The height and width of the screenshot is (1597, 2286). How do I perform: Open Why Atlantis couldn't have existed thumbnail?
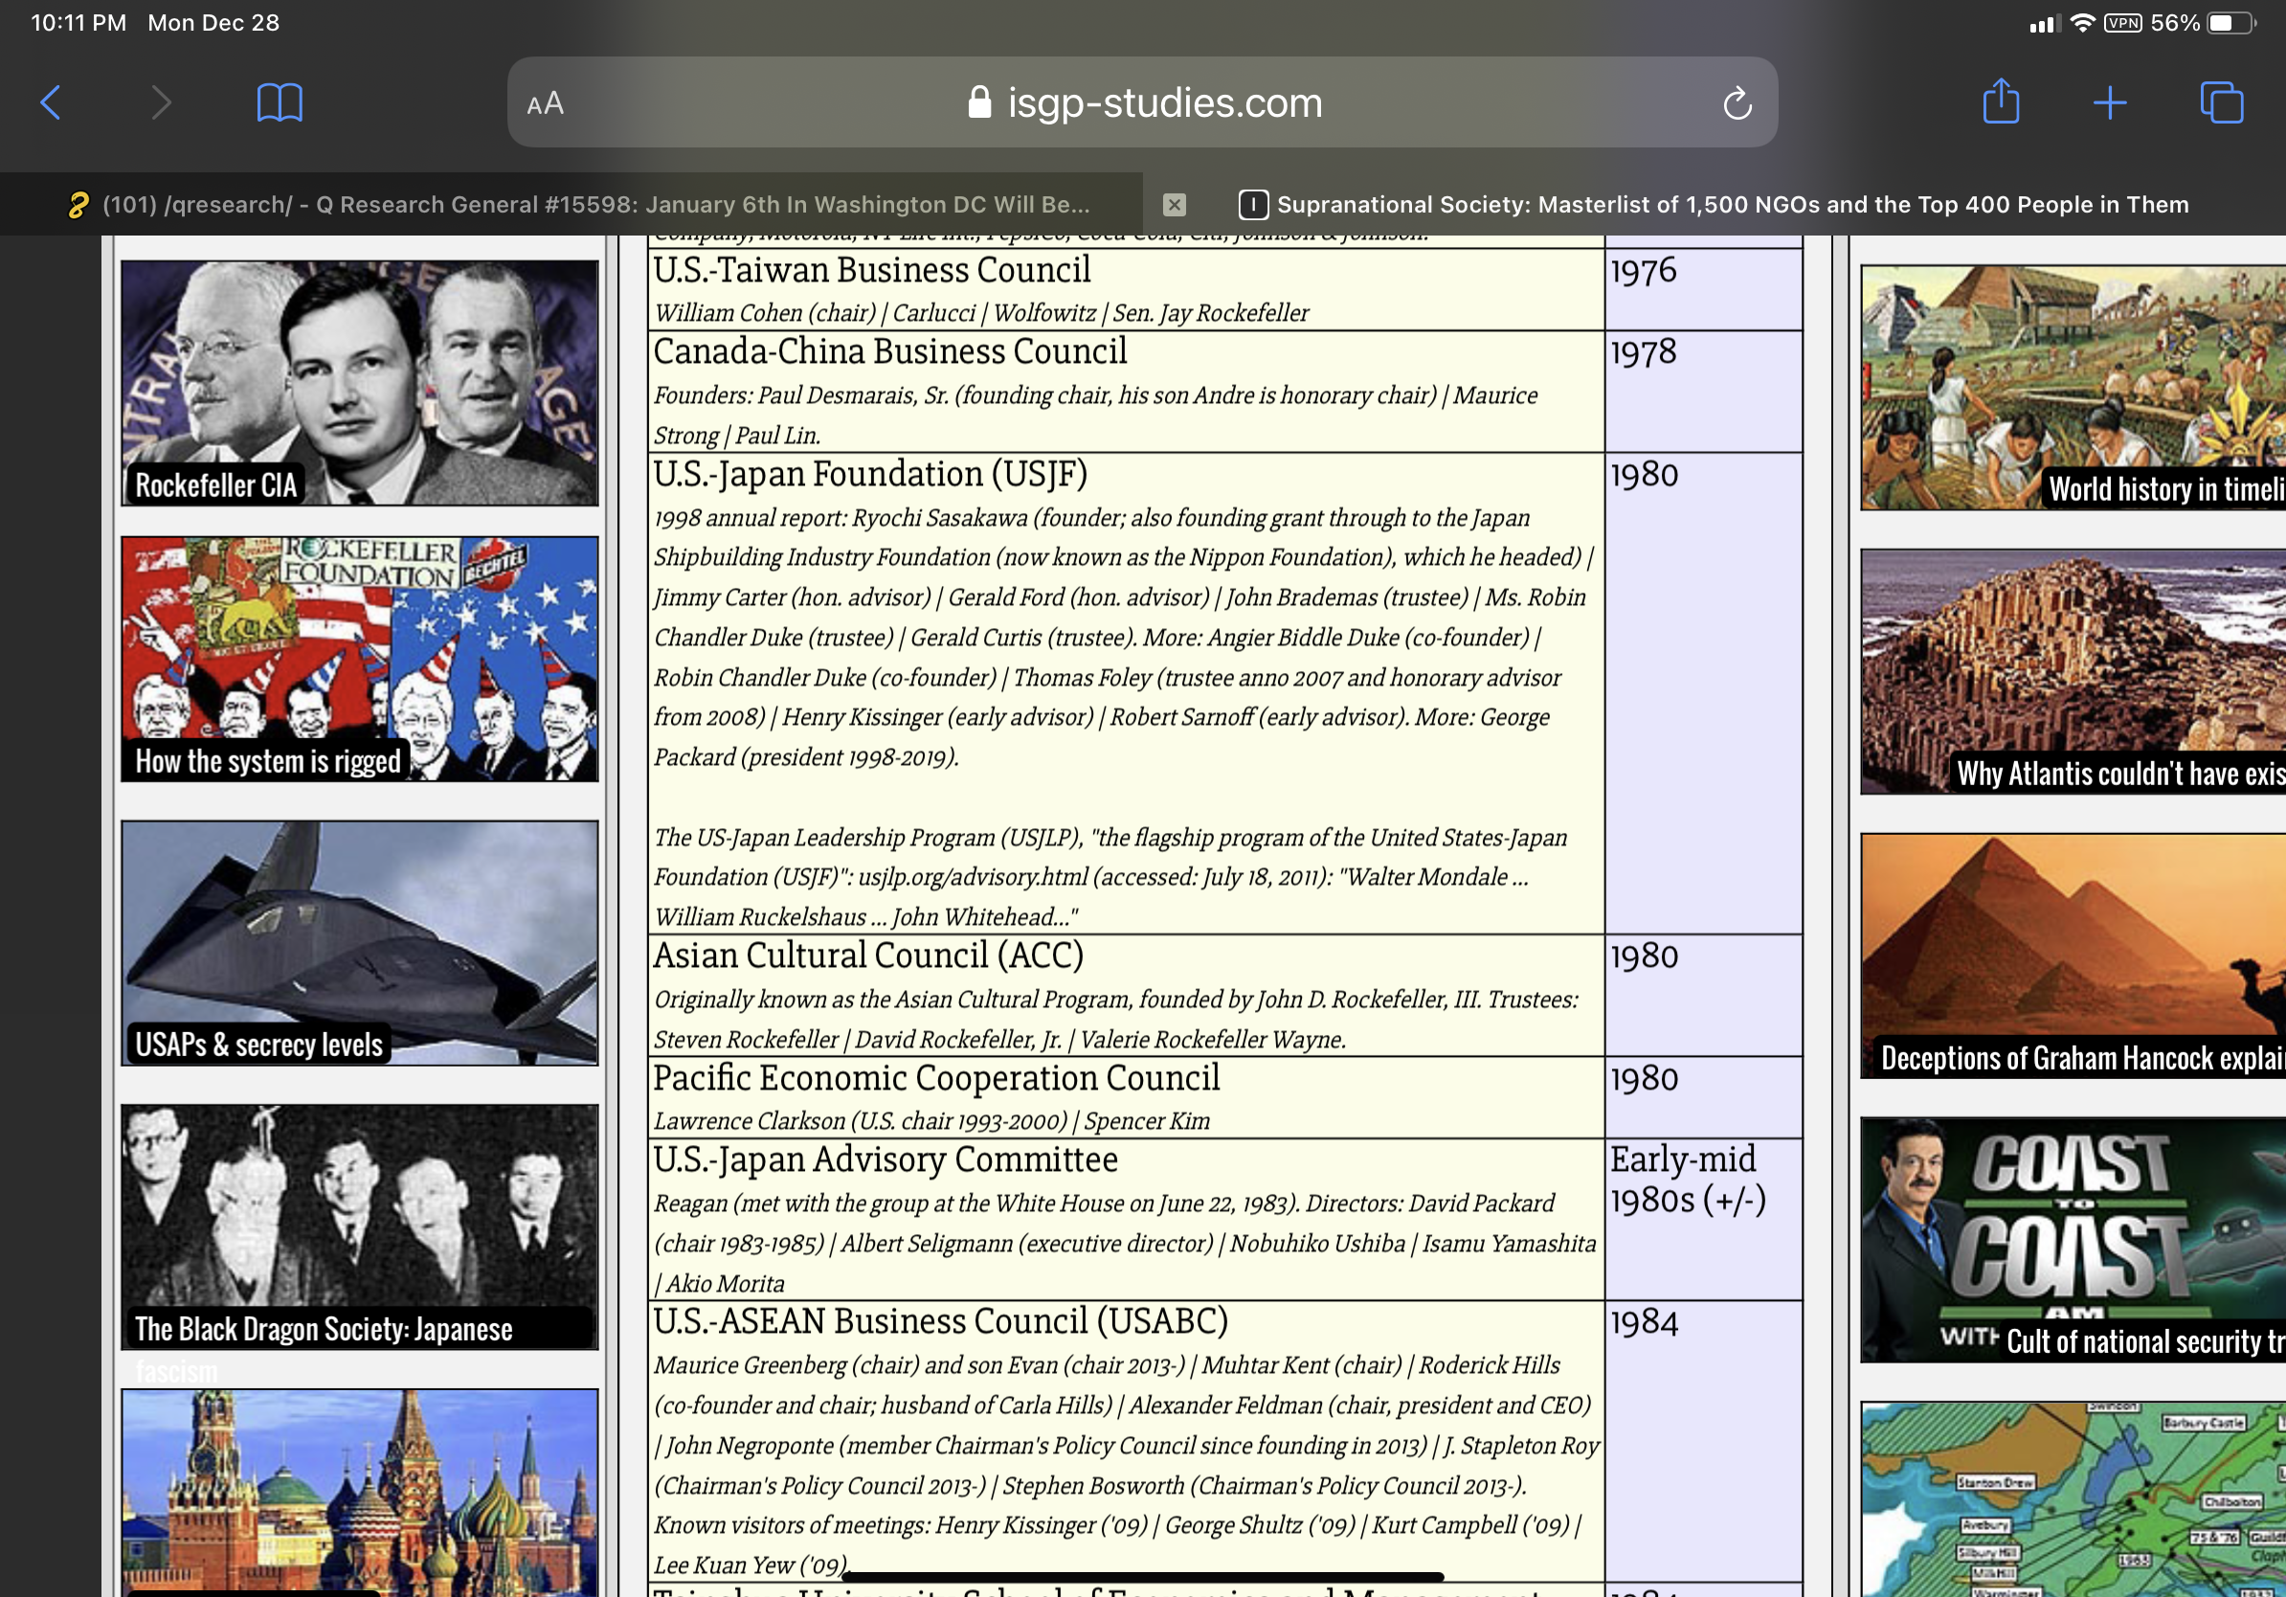pos(2073,672)
